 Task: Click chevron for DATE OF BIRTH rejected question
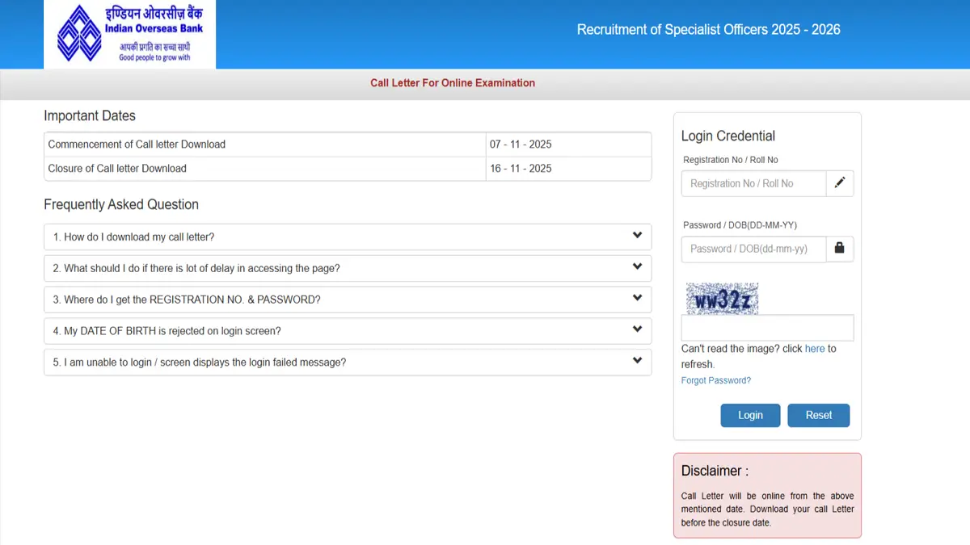(637, 330)
